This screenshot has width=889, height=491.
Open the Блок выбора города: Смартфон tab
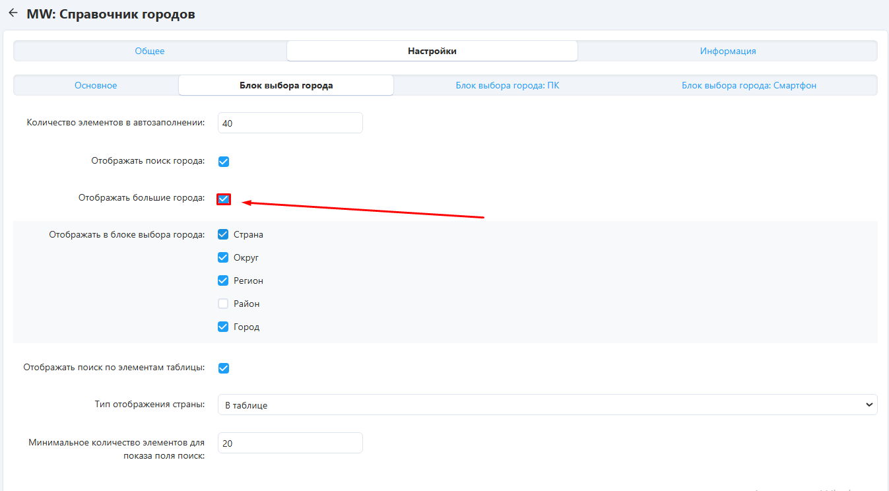tap(748, 85)
